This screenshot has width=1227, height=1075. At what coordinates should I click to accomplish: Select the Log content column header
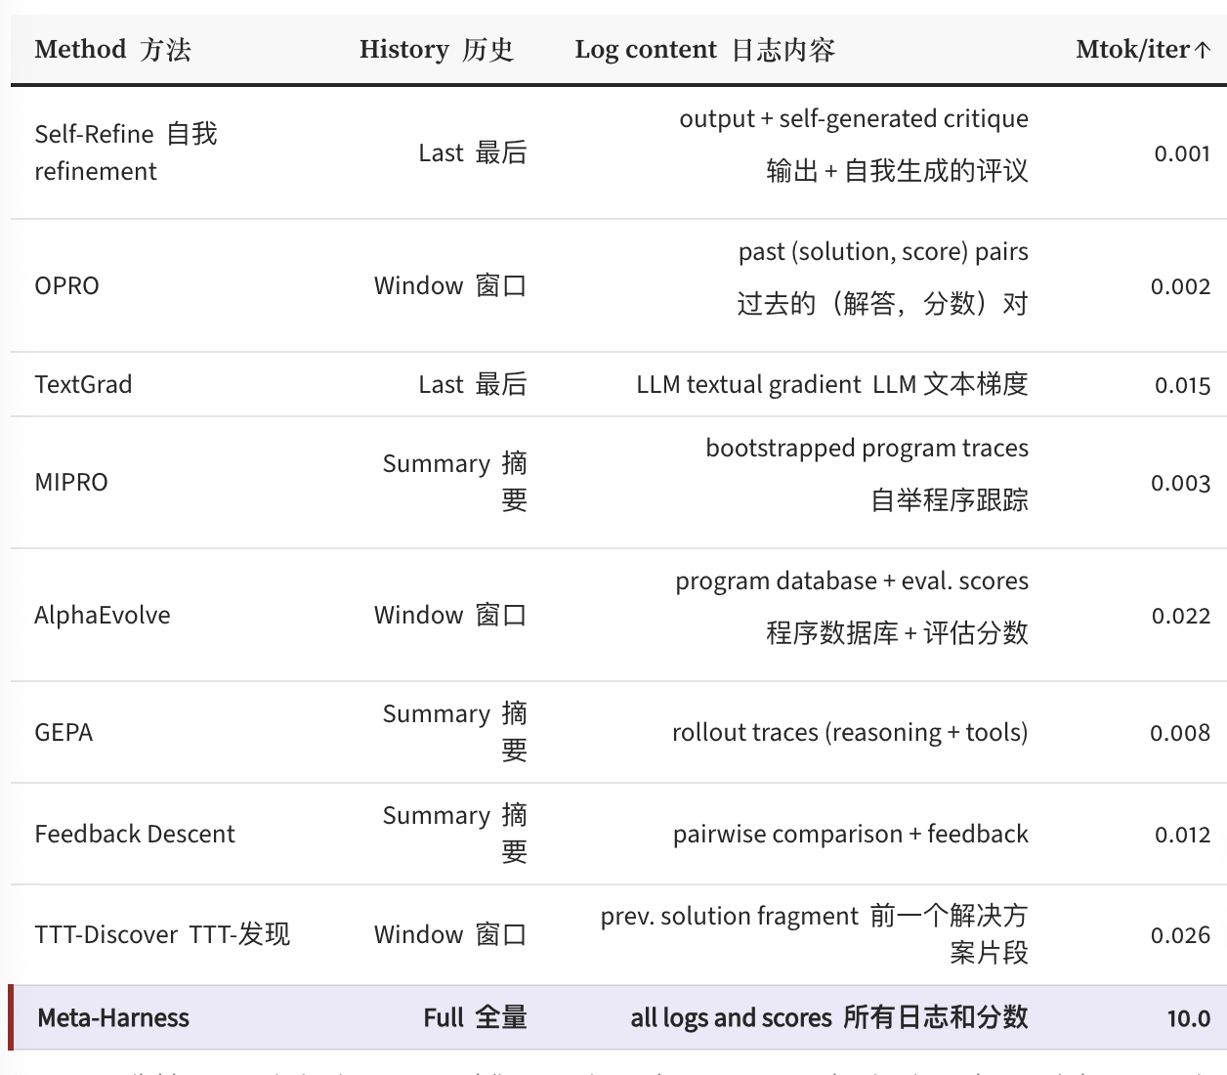tap(704, 50)
